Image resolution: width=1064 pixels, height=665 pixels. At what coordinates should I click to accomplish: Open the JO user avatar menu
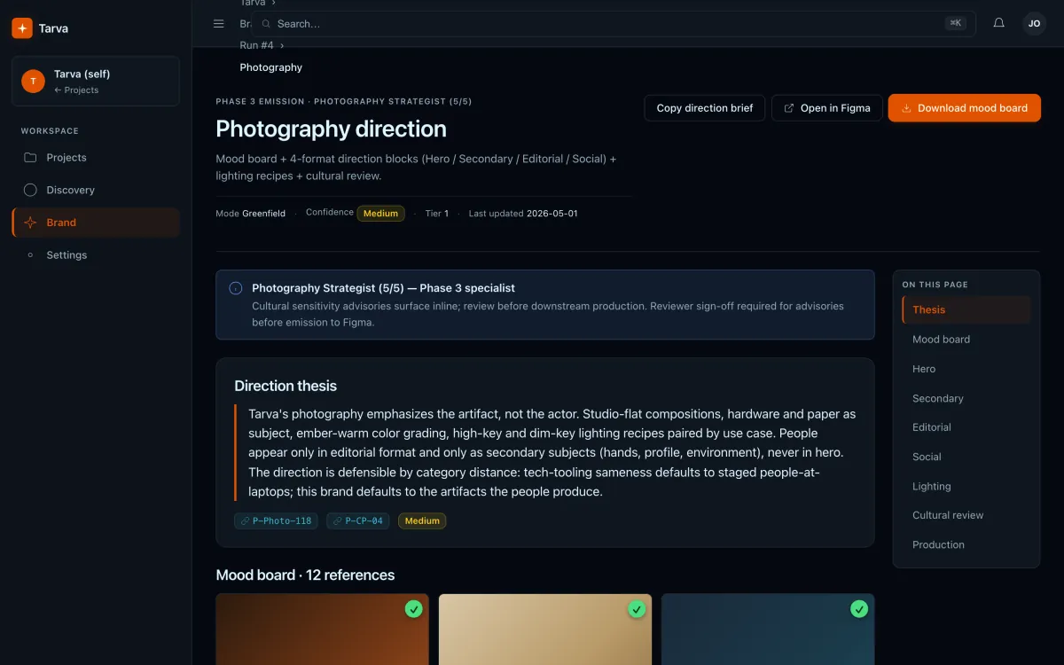(1035, 24)
